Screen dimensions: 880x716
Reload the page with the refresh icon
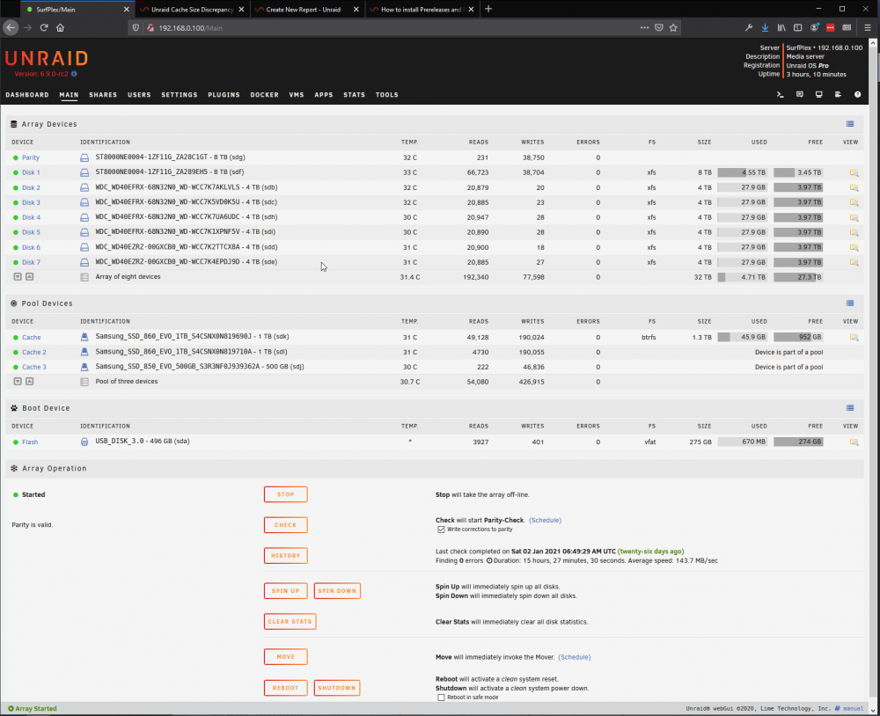tap(44, 27)
